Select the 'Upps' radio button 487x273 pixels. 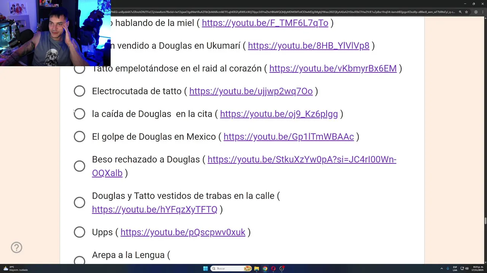point(80,232)
